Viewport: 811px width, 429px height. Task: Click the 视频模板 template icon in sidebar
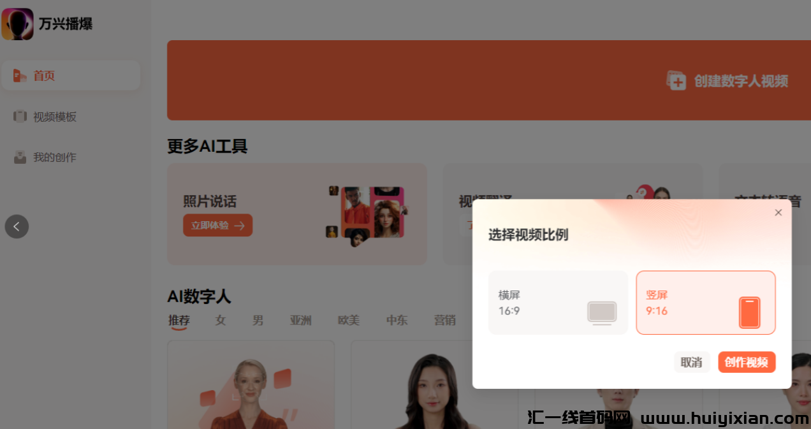[20, 117]
